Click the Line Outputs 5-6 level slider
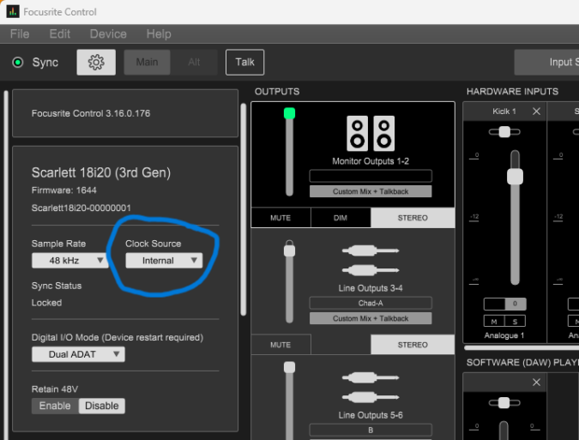 (x=290, y=401)
